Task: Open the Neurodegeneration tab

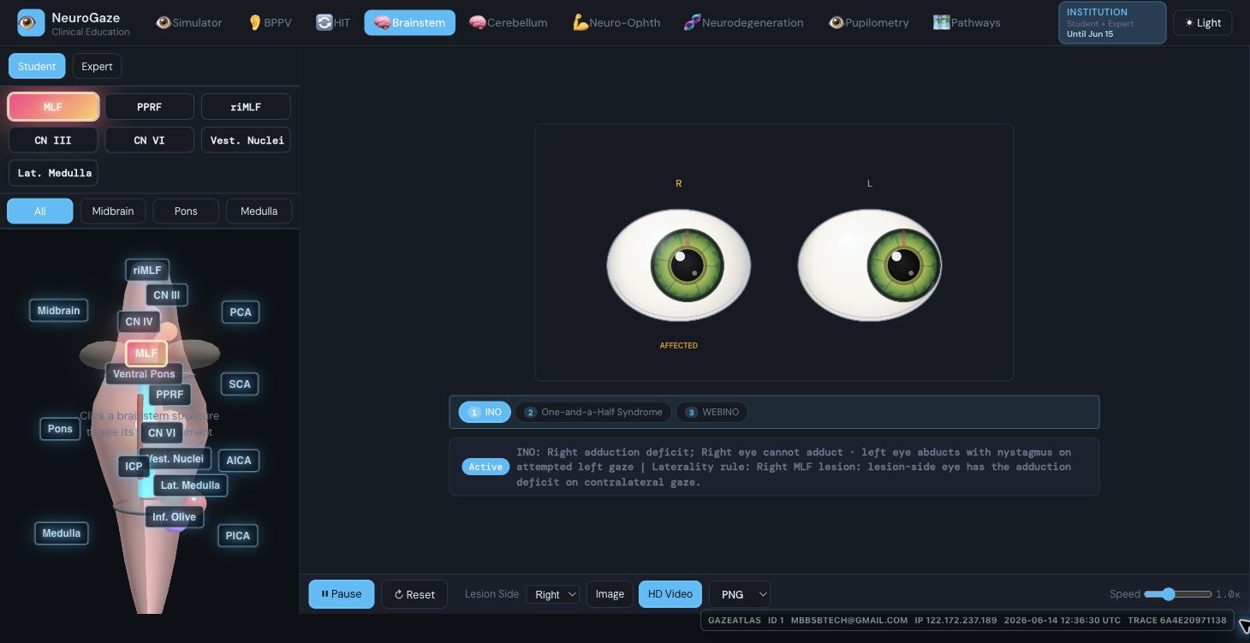Action: (743, 22)
